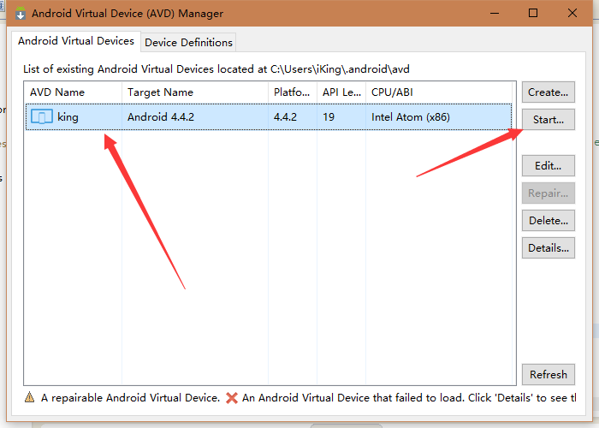The image size is (599, 428).
Task: Click the Platform column header
Action: [293, 92]
